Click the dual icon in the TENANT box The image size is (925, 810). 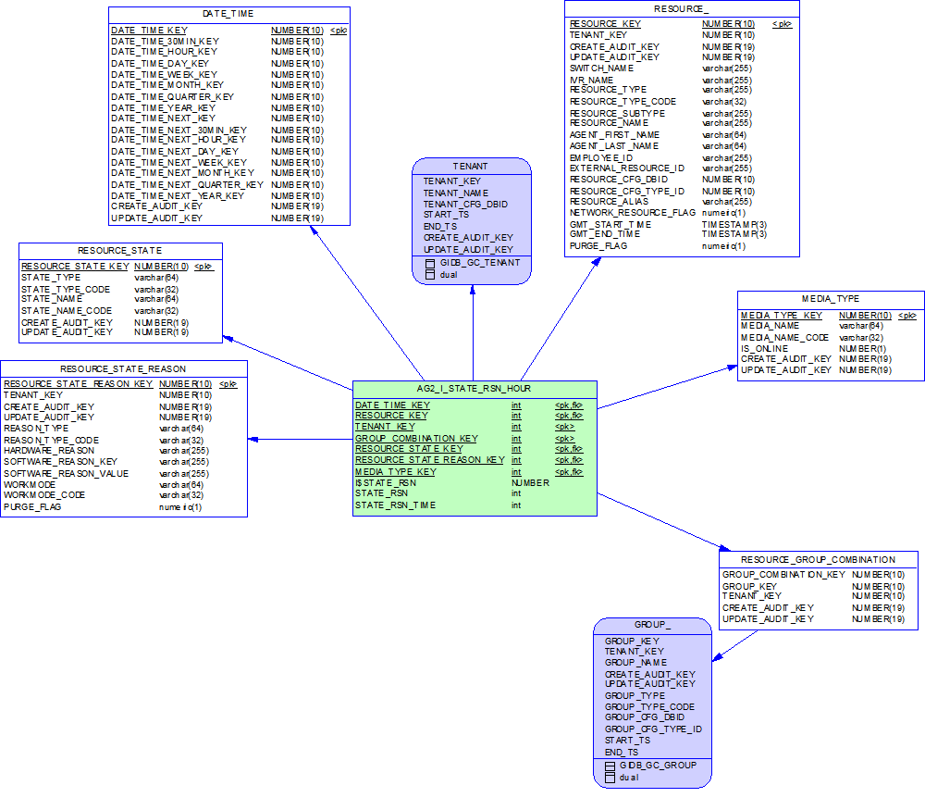pyautogui.click(x=429, y=275)
